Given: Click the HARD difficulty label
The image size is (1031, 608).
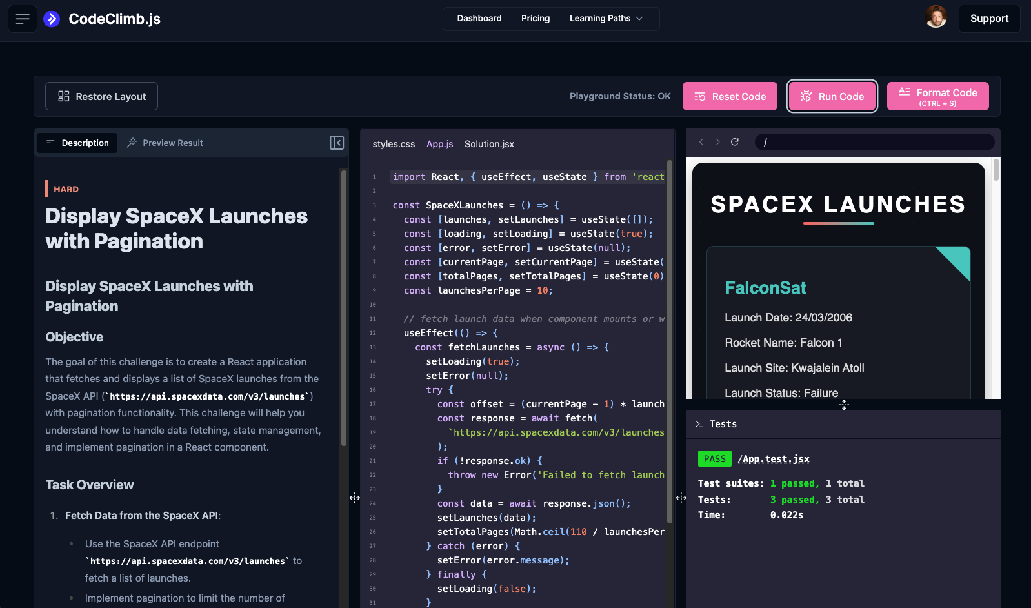Looking at the screenshot, I should (66, 189).
